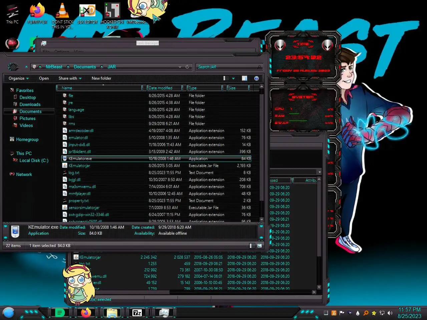Image resolution: width=427 pixels, height=320 pixels.
Task: Click the yellow star tray icon
Action: click(x=374, y=313)
